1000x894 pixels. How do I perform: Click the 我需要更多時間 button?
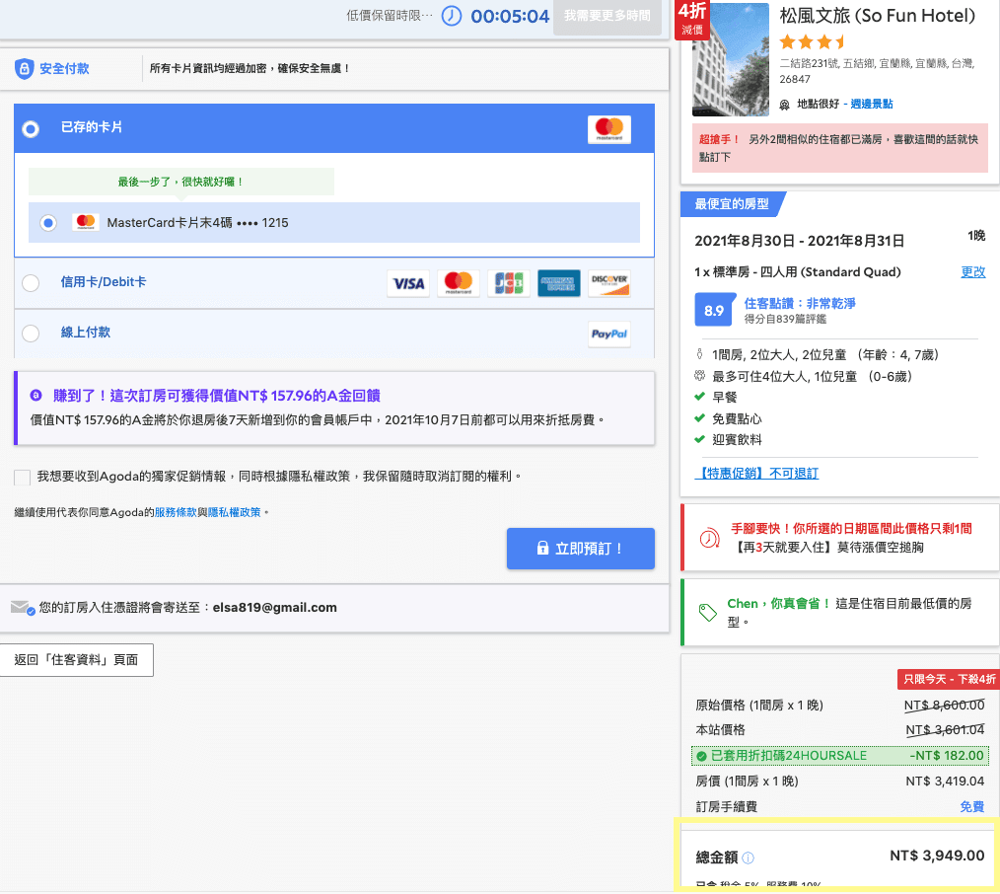(607, 16)
